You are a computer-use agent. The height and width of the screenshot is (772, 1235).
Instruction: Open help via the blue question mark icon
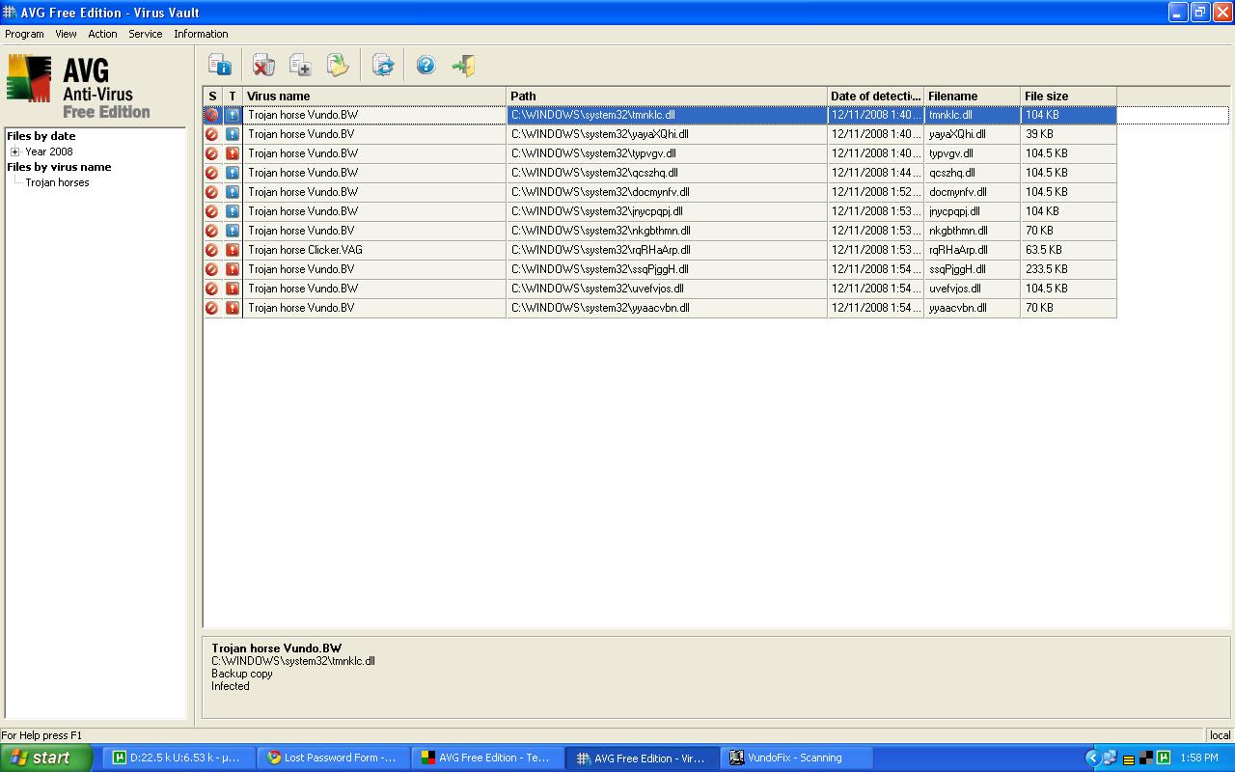(x=425, y=65)
